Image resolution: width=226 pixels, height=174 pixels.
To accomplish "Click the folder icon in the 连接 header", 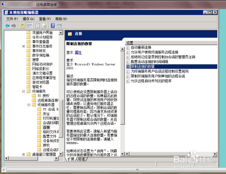I will (70, 34).
